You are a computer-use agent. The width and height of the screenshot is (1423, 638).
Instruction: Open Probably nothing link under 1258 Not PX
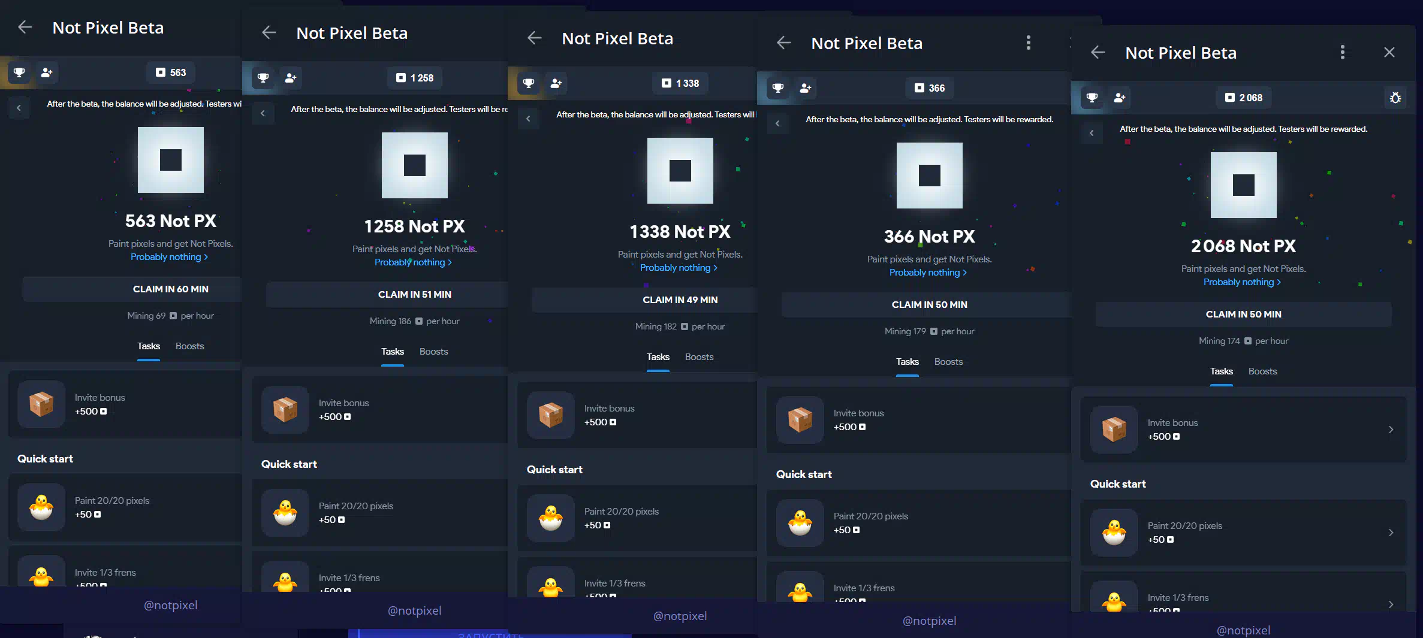[414, 262]
